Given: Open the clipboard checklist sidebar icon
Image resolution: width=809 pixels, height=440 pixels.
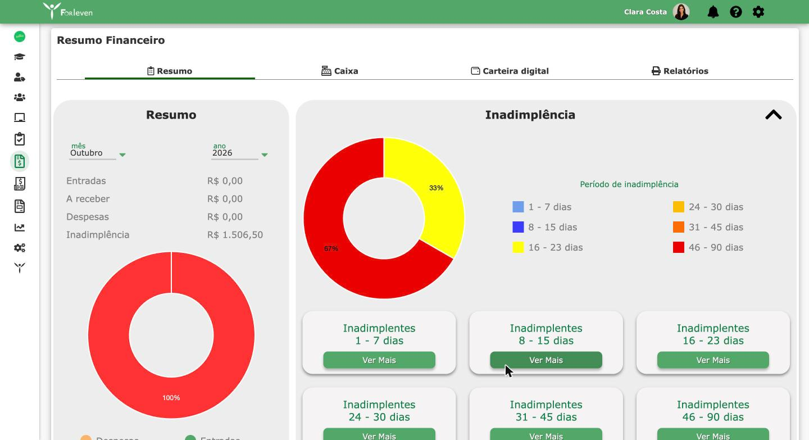Looking at the screenshot, I should 20,139.
